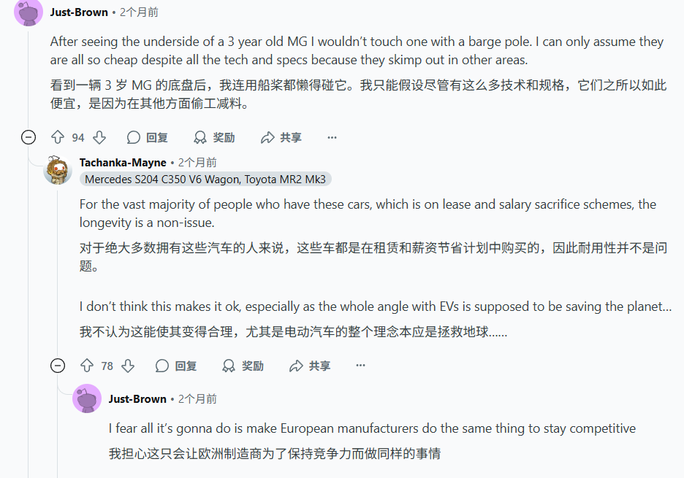Collapse Tachanka-Mayne's reply thread
Image resolution: width=684 pixels, height=478 pixels.
58,366
